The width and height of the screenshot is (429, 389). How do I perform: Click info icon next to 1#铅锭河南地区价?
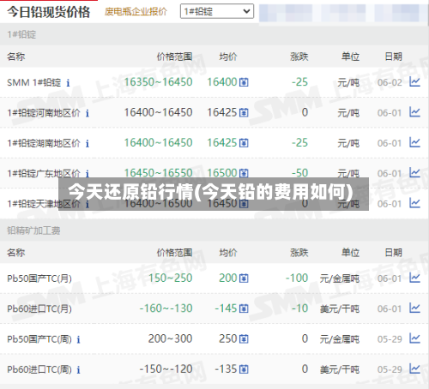pyautogui.click(x=88, y=113)
